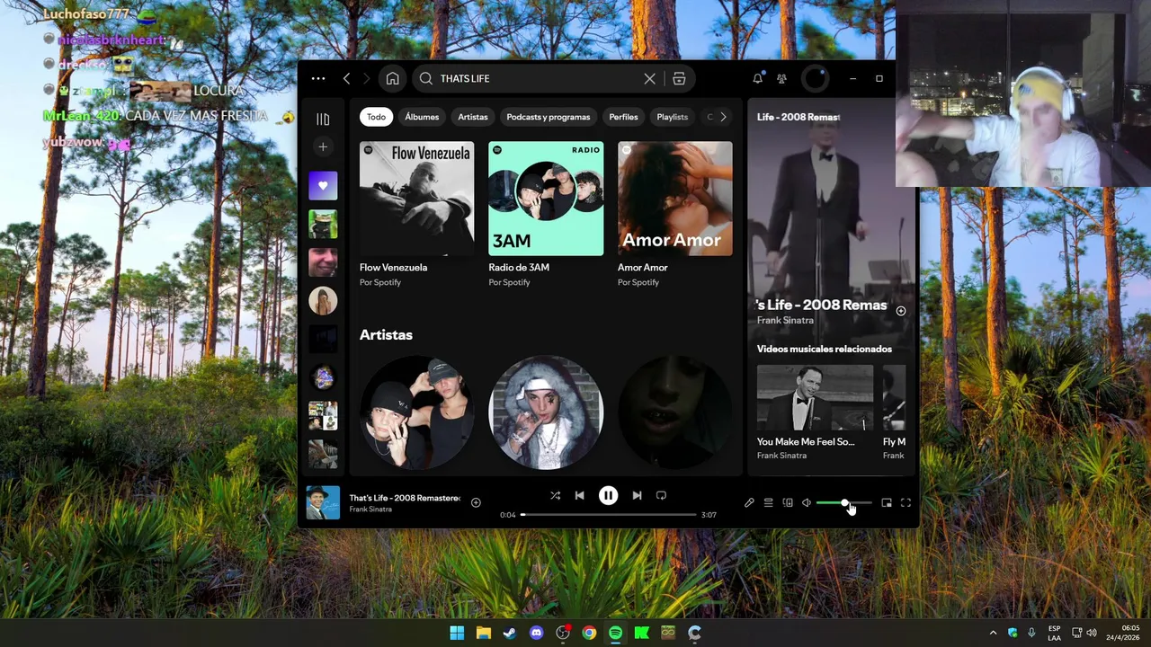This screenshot has height=647, width=1151.
Task: Seek within the song progress bar
Action: [609, 515]
